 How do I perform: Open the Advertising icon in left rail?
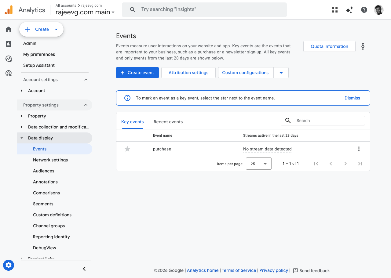[x=9, y=73]
